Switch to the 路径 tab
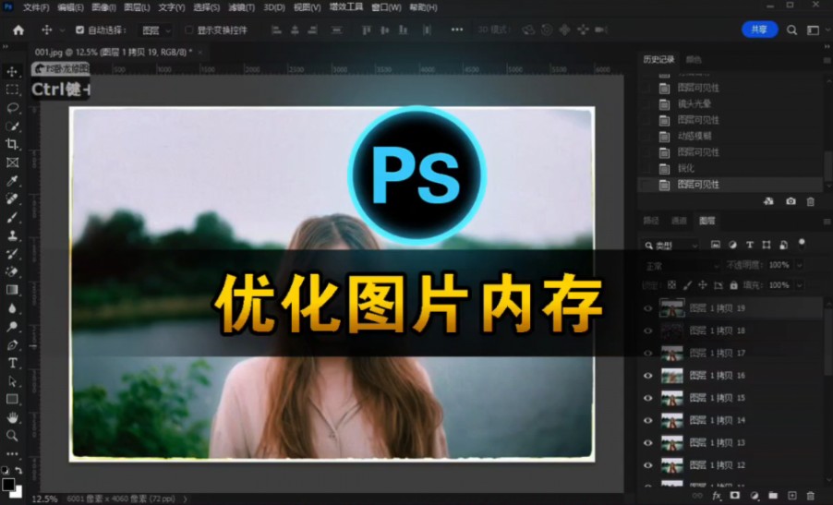833x505 pixels. pyautogui.click(x=651, y=221)
